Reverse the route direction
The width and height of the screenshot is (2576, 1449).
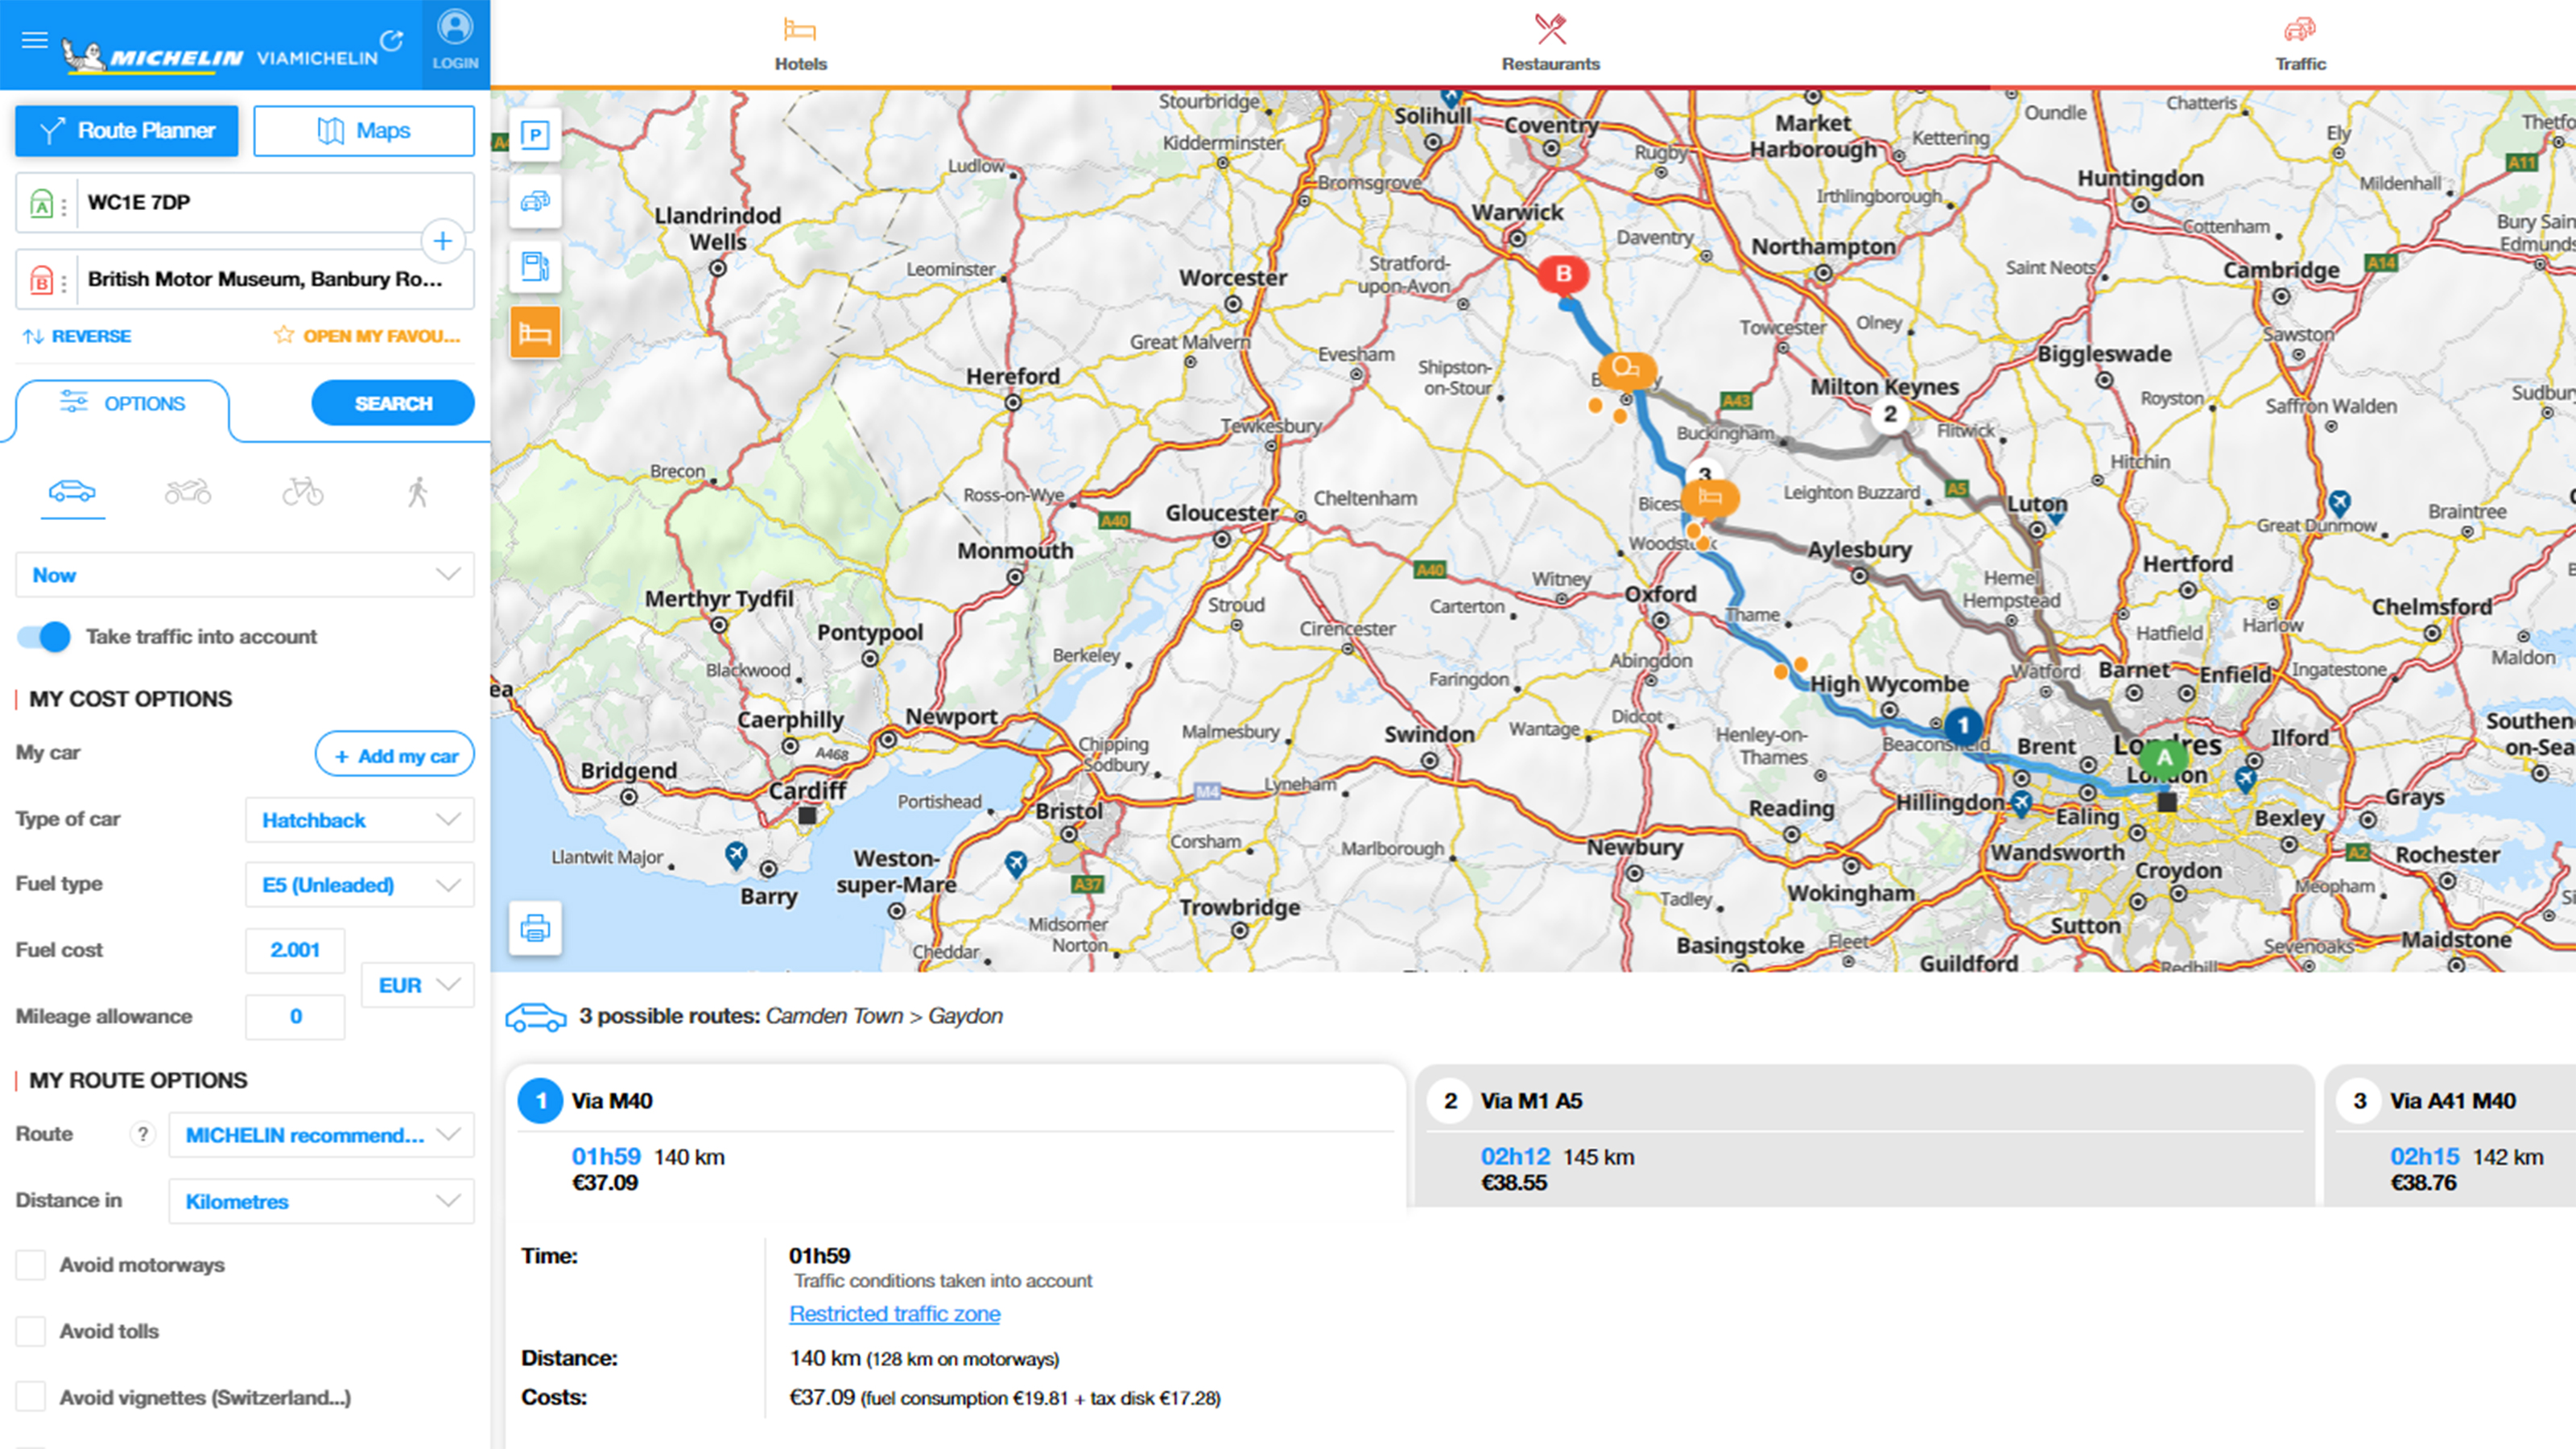click(77, 336)
